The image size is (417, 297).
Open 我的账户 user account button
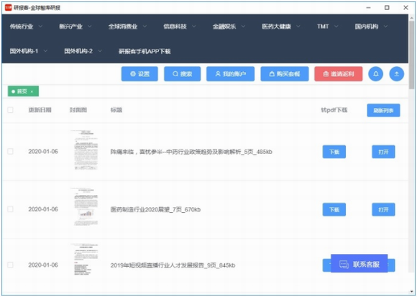click(230, 74)
